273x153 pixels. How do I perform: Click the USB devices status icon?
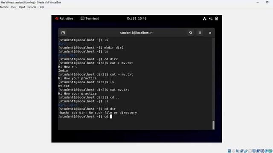246,151
